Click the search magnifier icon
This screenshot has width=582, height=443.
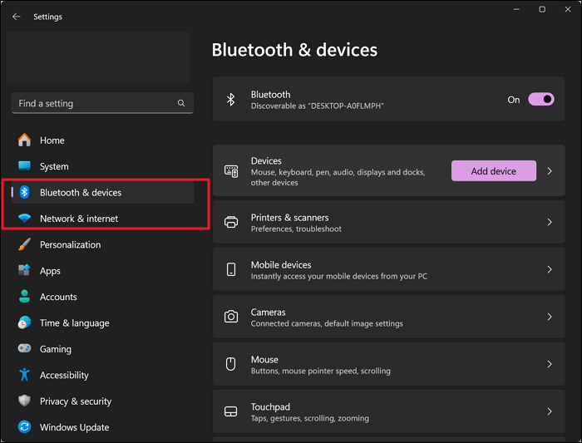[181, 103]
